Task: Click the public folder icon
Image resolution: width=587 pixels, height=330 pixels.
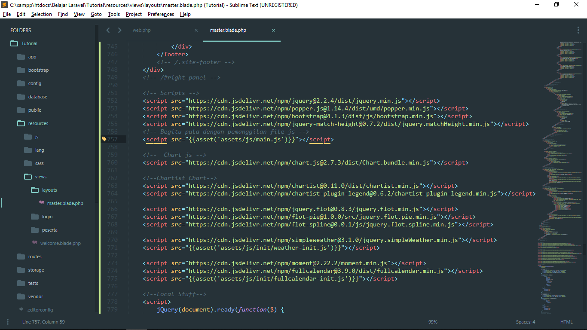Action: pos(21,110)
